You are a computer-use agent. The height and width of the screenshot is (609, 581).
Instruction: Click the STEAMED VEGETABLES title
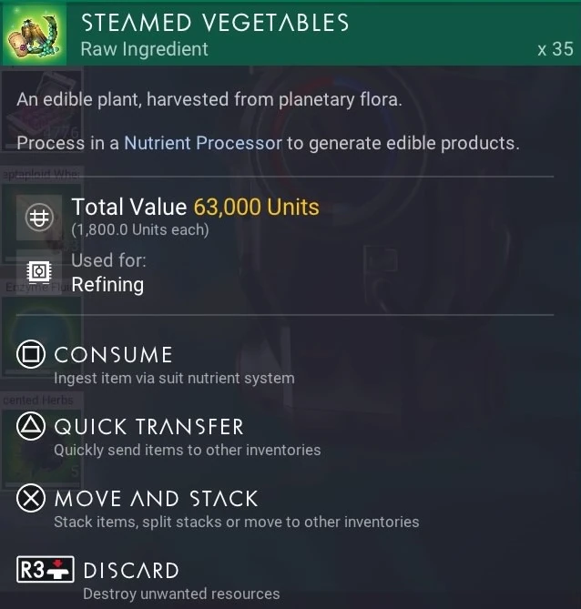point(215,23)
